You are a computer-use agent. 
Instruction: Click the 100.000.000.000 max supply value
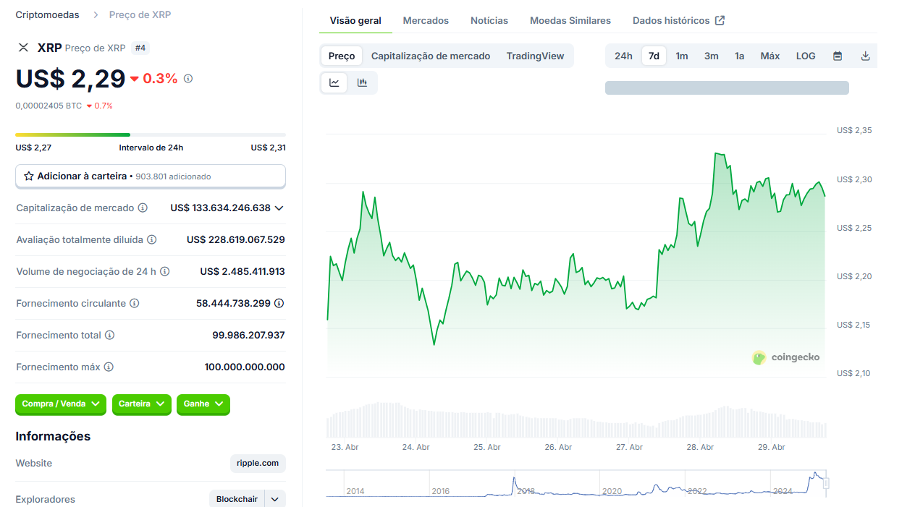(x=245, y=367)
